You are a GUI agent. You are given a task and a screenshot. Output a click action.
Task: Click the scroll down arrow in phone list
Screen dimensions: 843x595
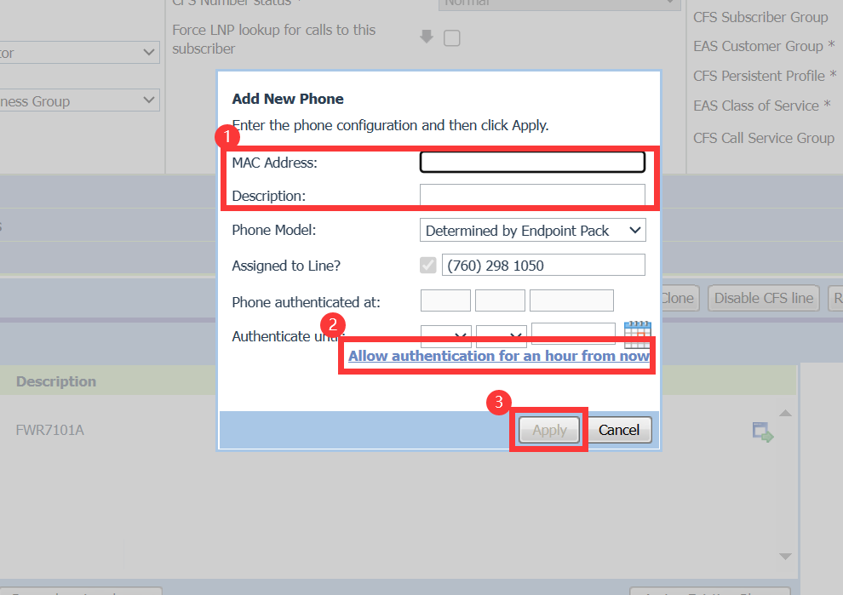click(786, 557)
